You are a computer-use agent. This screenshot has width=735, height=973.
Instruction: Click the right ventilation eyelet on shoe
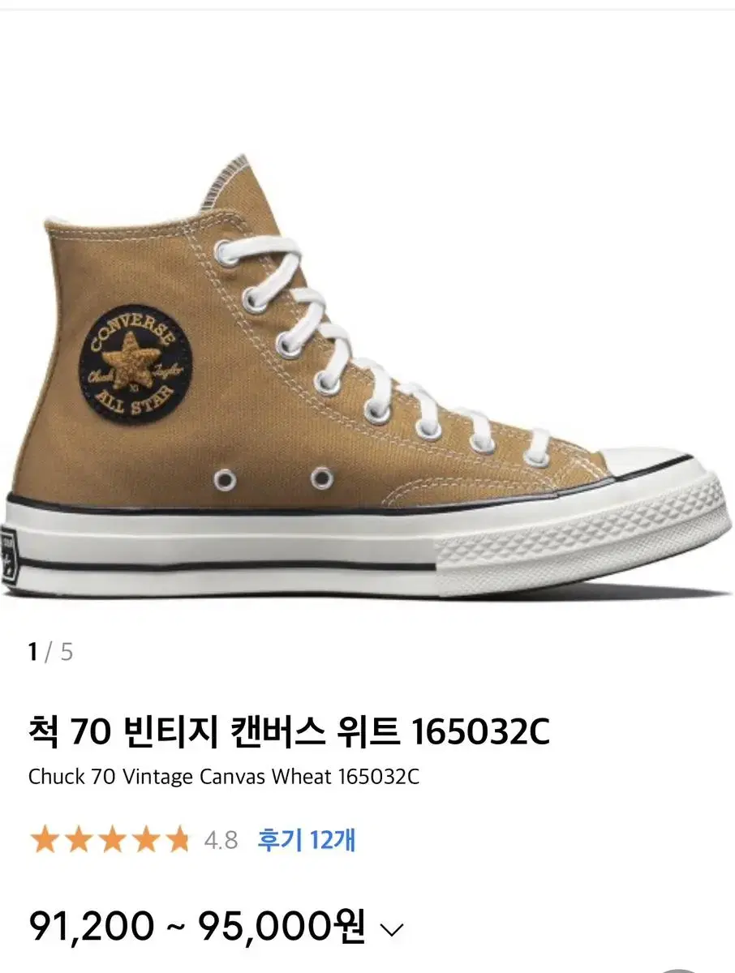(x=321, y=478)
